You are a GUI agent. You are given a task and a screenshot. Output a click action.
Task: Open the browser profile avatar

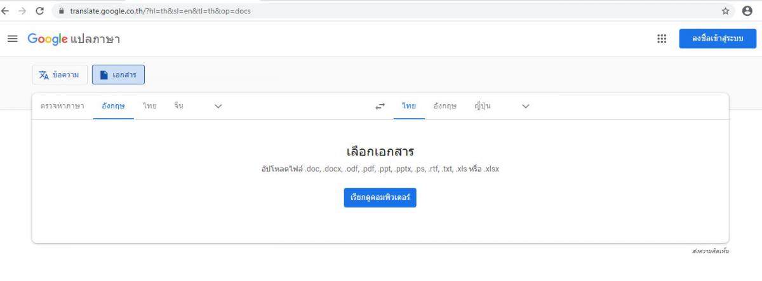(747, 11)
